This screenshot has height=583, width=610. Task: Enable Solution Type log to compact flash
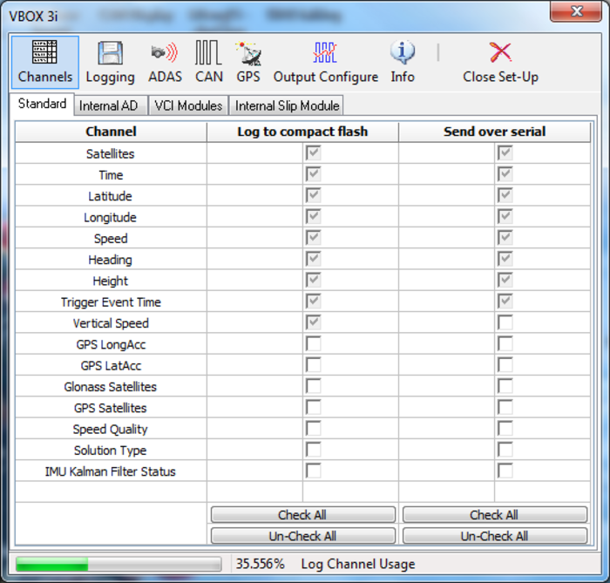313,450
